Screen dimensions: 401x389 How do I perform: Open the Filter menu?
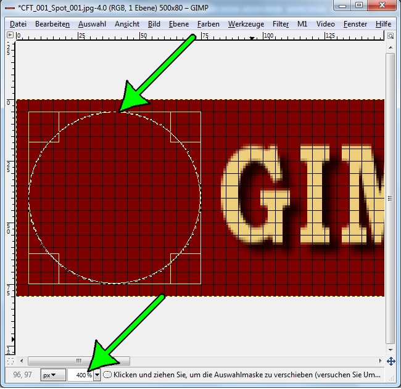pos(281,24)
